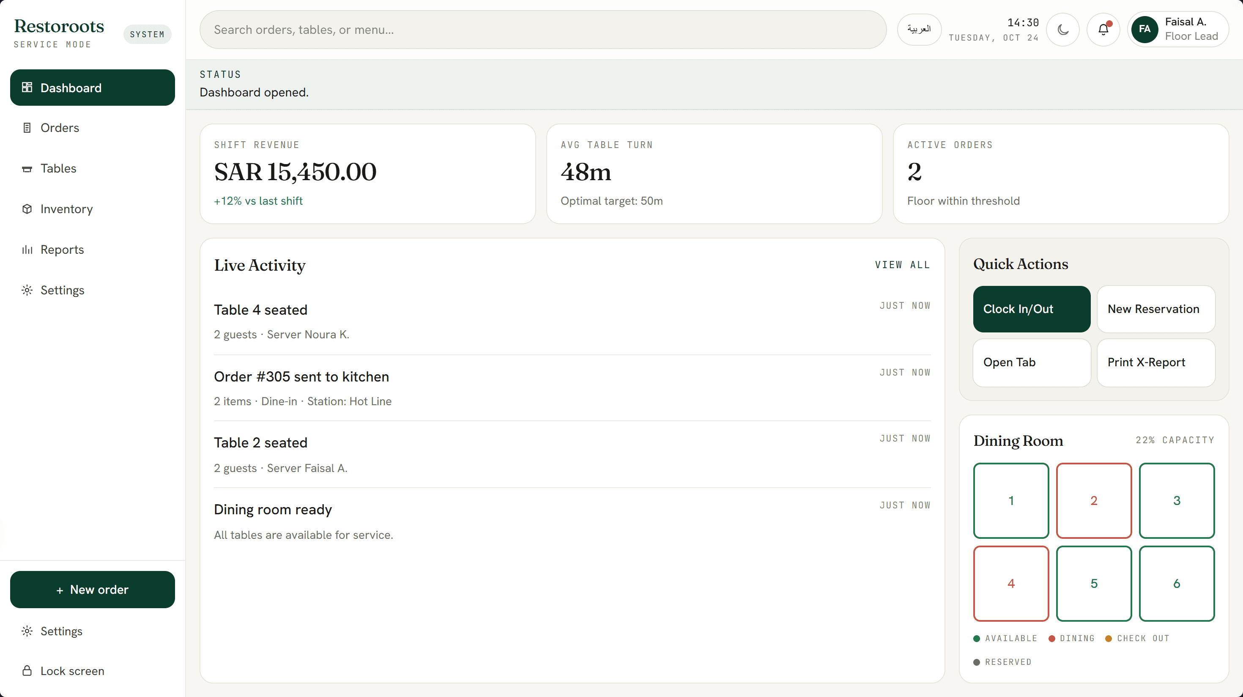Click Print X-Report button

pyautogui.click(x=1156, y=362)
